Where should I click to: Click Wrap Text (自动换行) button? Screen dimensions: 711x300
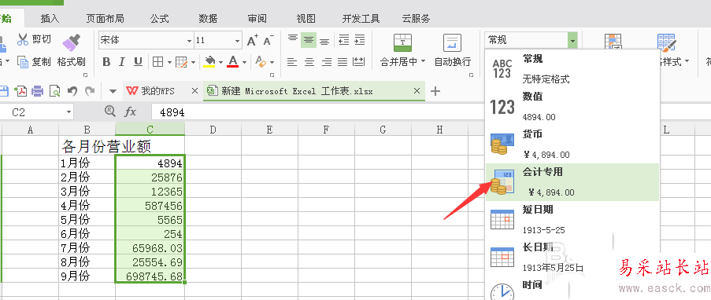coord(452,51)
